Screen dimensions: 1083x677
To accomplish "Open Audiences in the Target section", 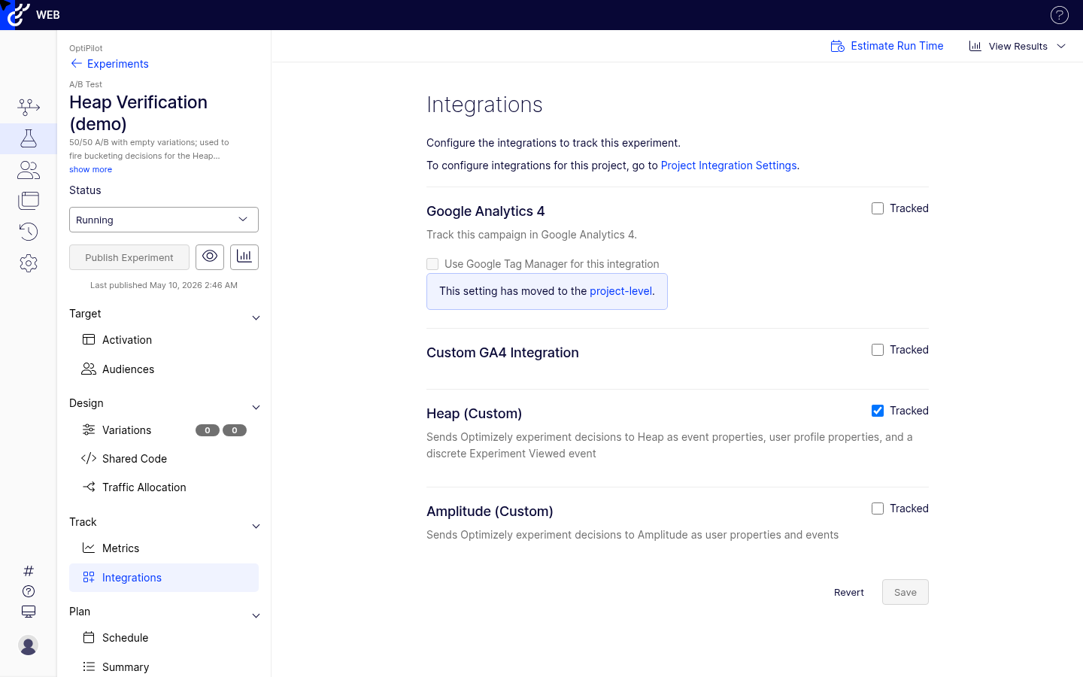I will pyautogui.click(x=164, y=369).
